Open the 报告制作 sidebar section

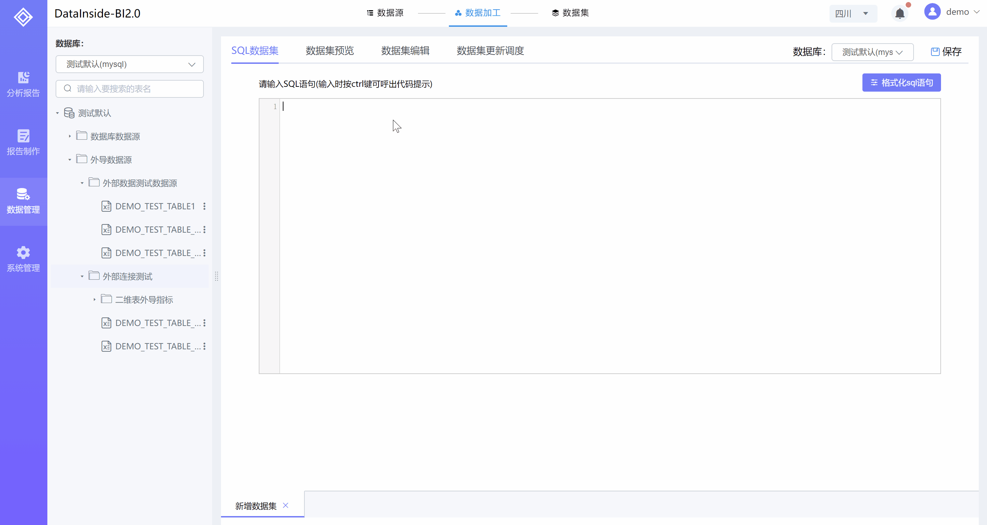point(23,142)
